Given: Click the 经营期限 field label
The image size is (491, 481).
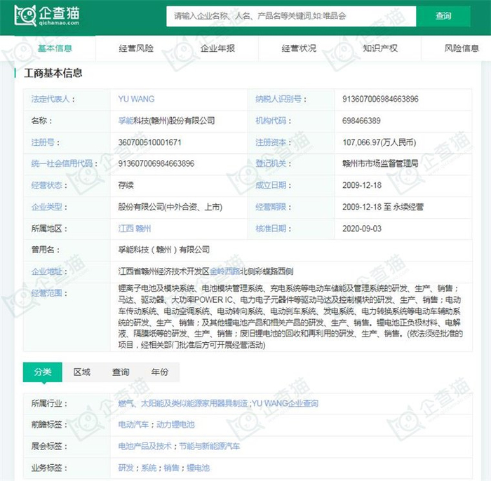Looking at the screenshot, I should [271, 207].
